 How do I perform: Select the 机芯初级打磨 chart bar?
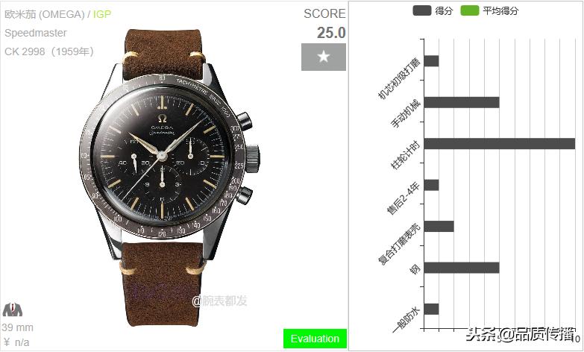coord(431,61)
